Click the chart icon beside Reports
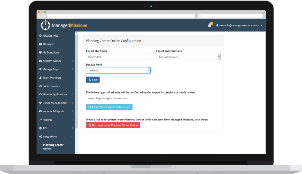 40,120
